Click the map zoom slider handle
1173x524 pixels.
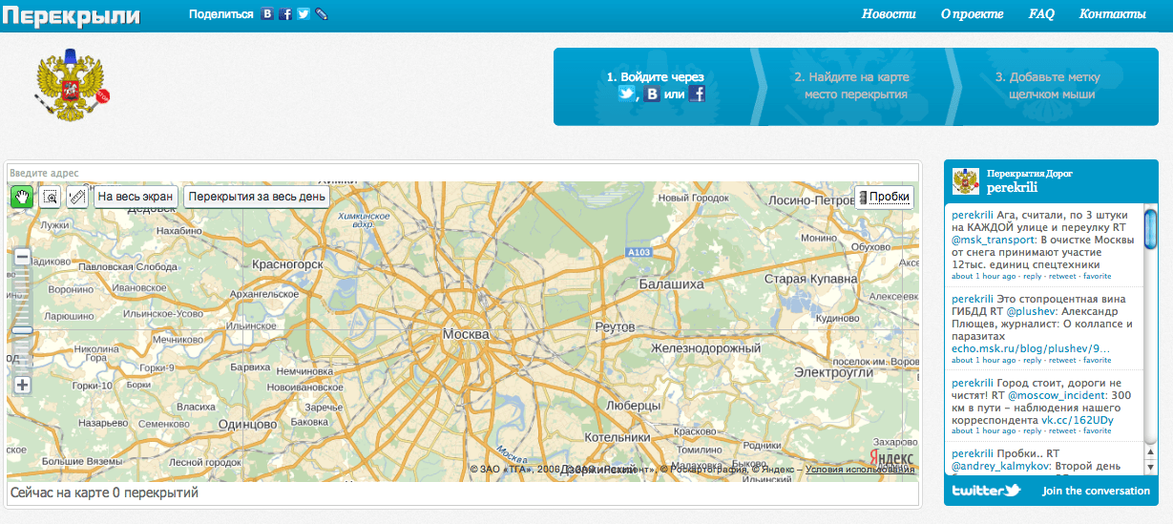click(x=23, y=329)
